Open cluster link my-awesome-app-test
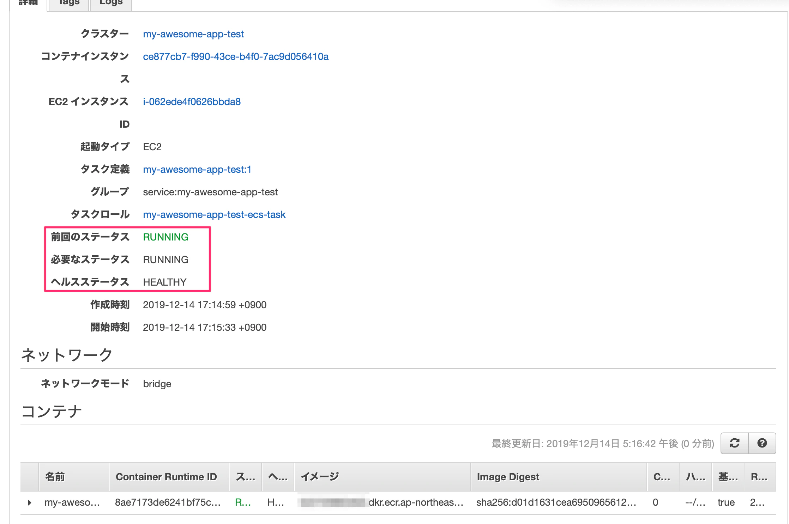 (x=193, y=34)
